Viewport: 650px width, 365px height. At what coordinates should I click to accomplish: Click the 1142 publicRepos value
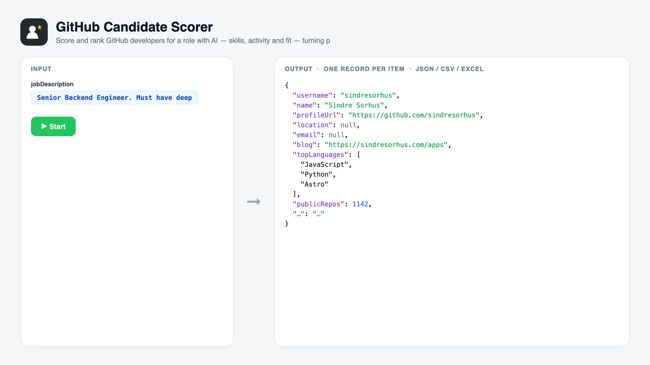click(360, 204)
